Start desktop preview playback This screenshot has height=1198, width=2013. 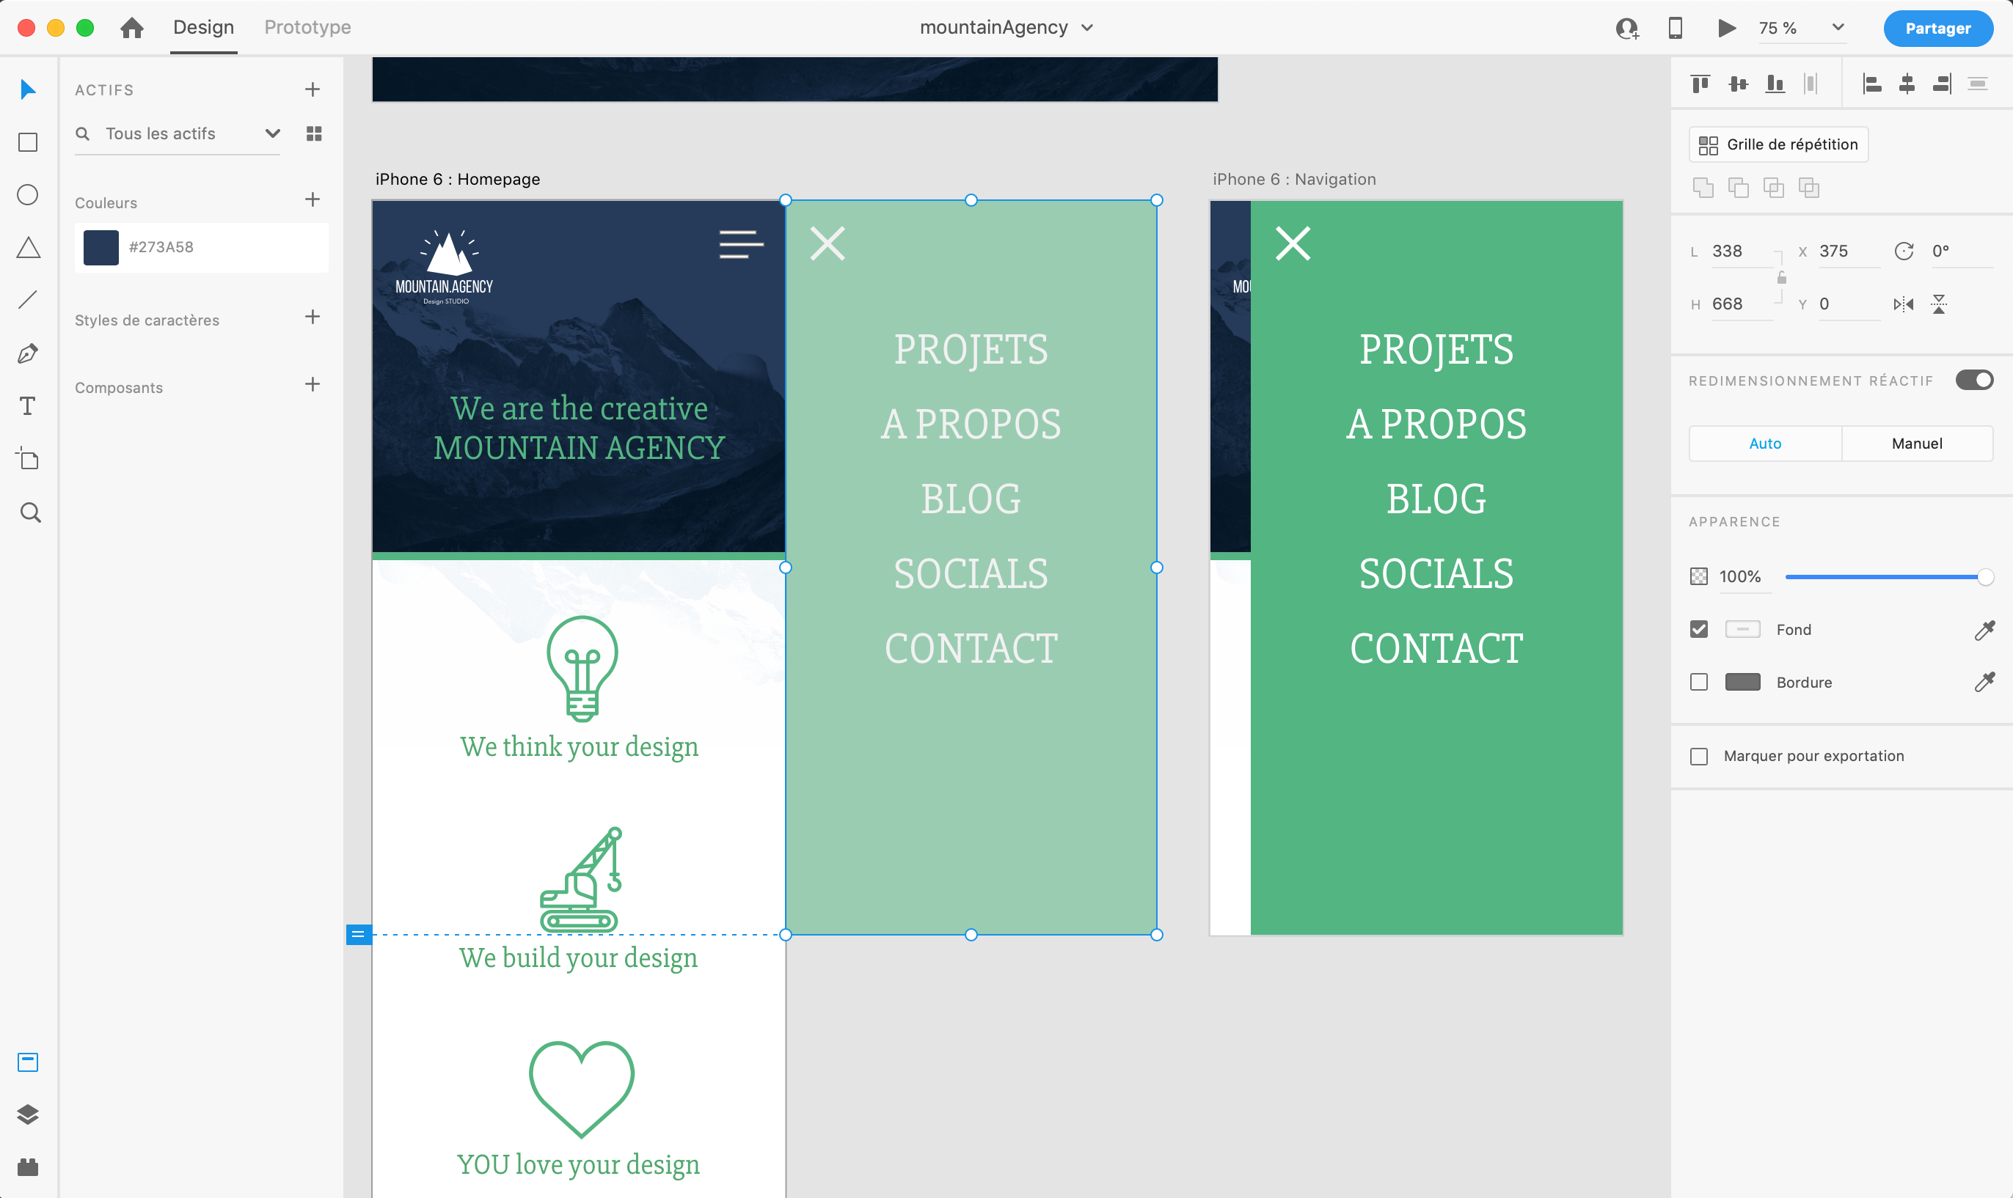(1726, 29)
